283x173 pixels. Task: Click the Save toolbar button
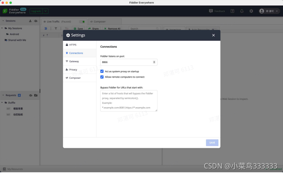pos(78,28)
